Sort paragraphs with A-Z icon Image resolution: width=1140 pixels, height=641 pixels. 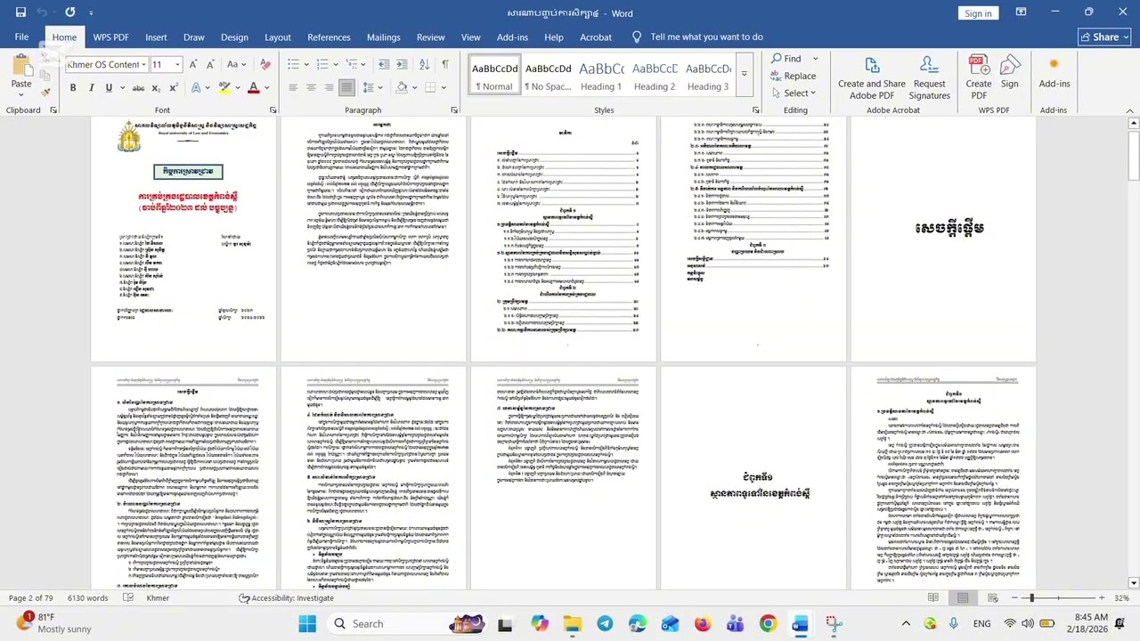(x=425, y=64)
